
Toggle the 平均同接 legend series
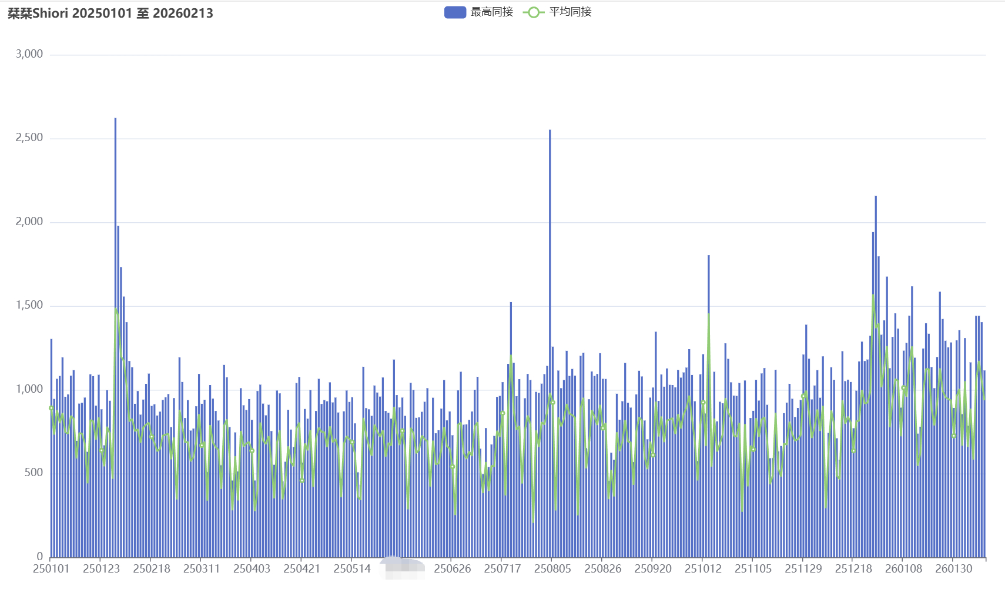[569, 12]
